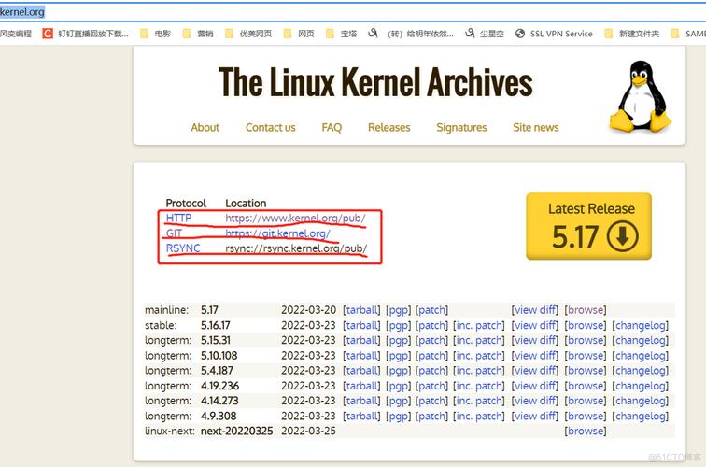Select the 2022-03-20 mainline date

[x=309, y=310]
